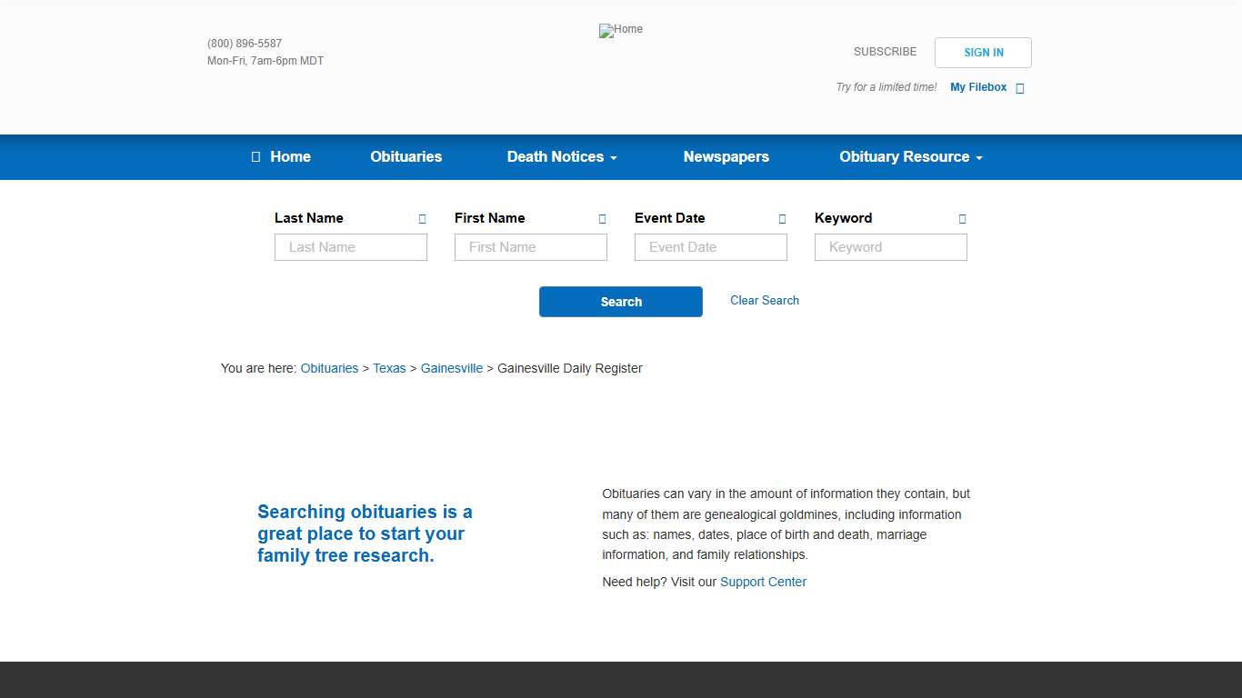Click the help icon beside Keyword

[x=962, y=219]
